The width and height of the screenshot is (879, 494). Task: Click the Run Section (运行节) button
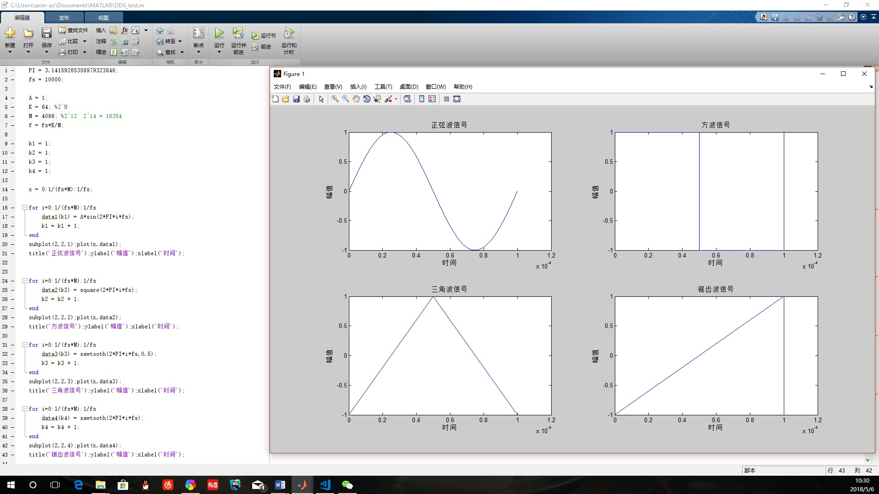[x=264, y=36]
